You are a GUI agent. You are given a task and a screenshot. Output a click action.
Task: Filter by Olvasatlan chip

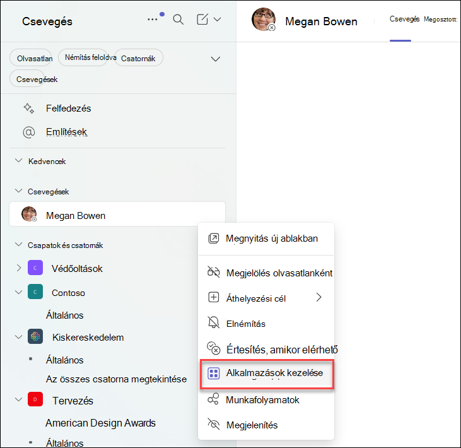click(x=30, y=58)
